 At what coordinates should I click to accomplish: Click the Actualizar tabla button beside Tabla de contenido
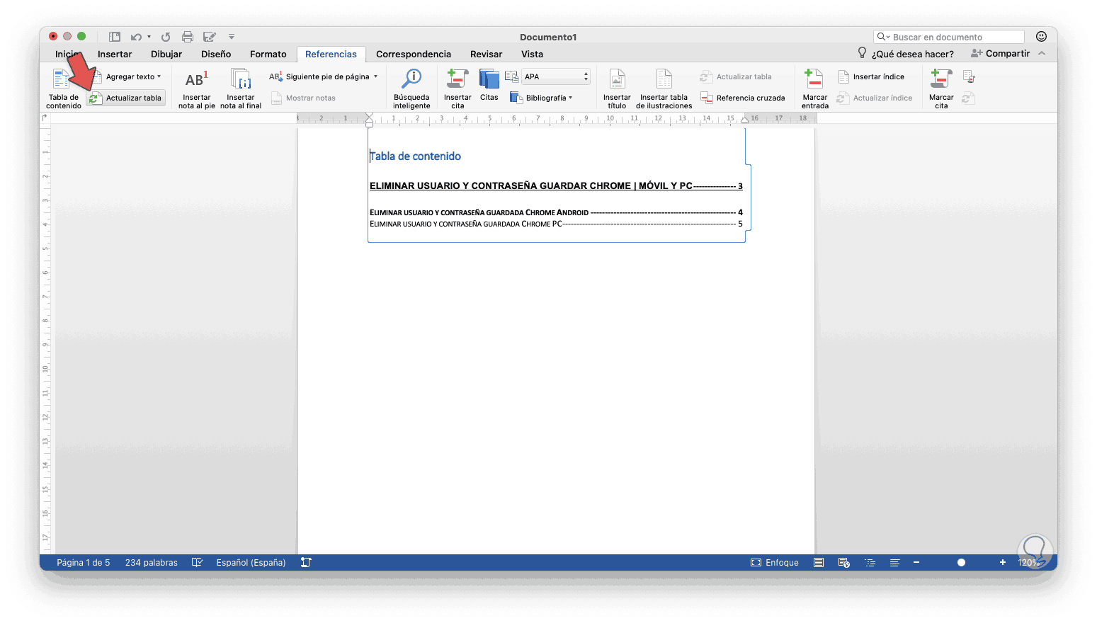(x=126, y=98)
